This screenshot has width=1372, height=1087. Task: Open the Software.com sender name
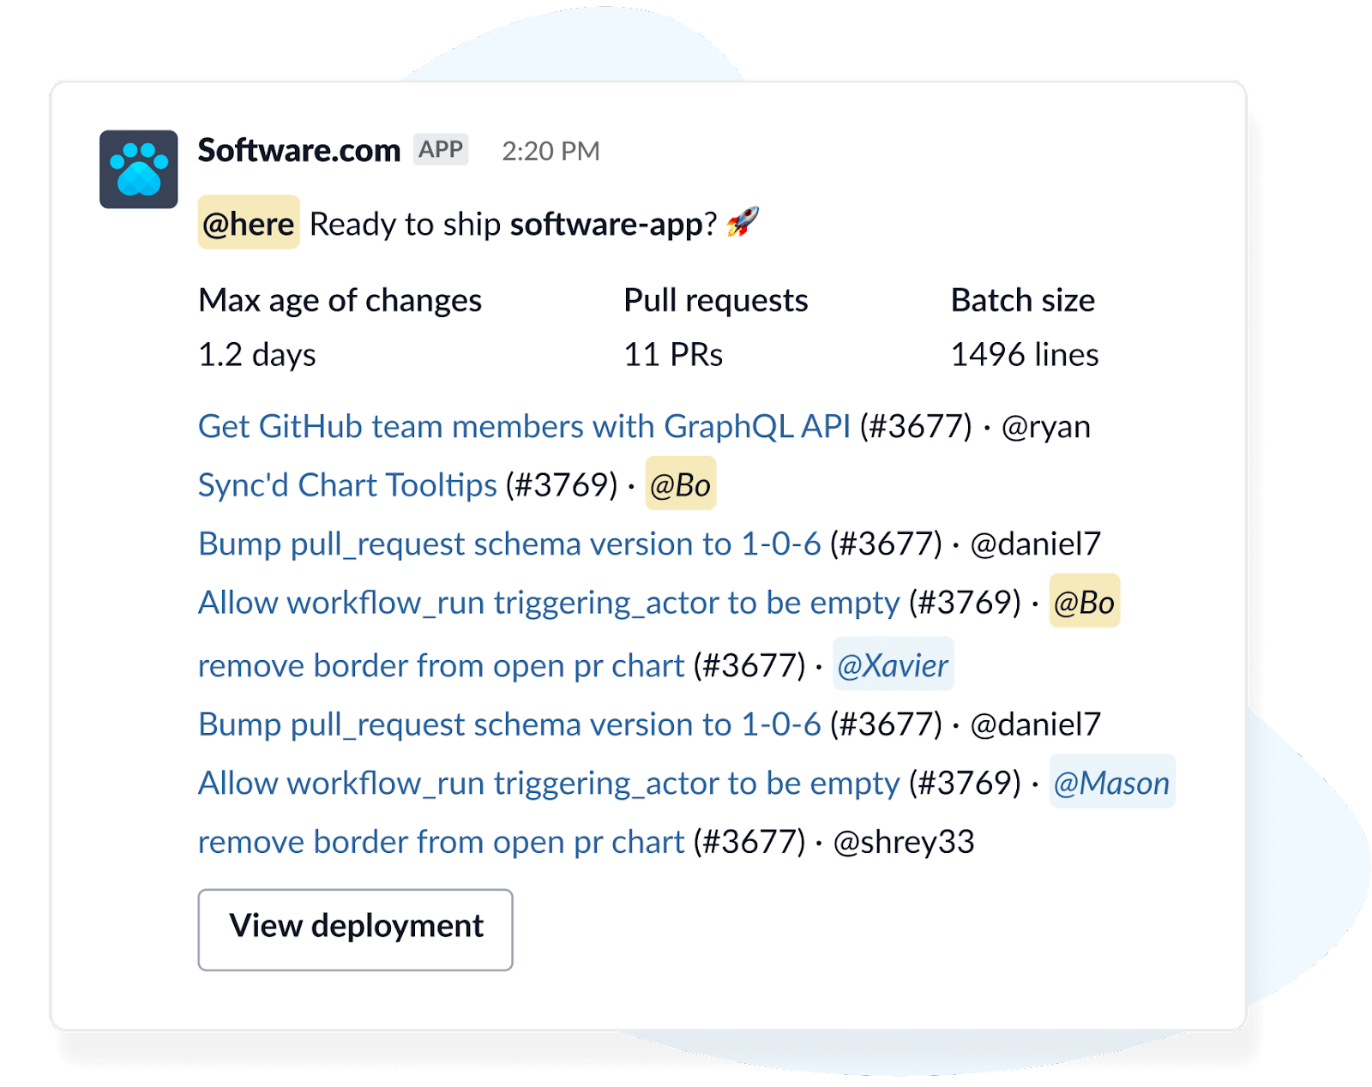299,151
